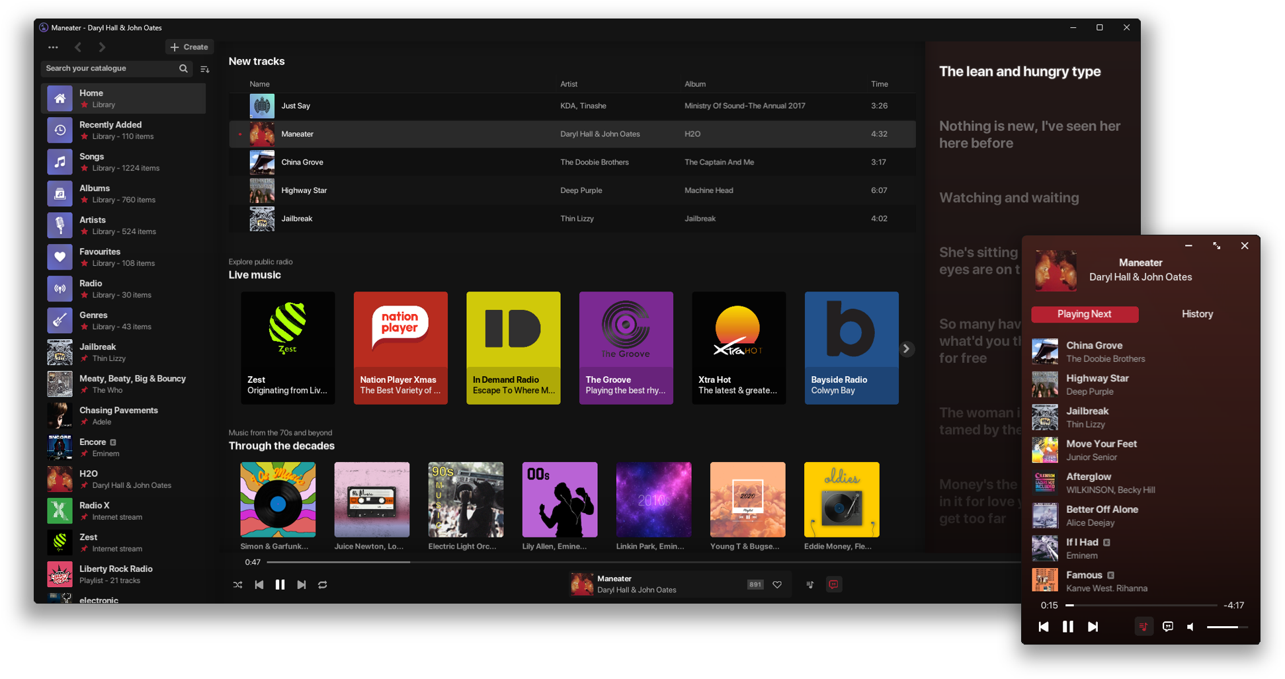Open the Songs library in the sidebar

coord(123,162)
